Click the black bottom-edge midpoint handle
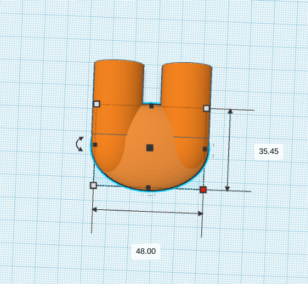The image size is (308, 284). pyautogui.click(x=148, y=187)
